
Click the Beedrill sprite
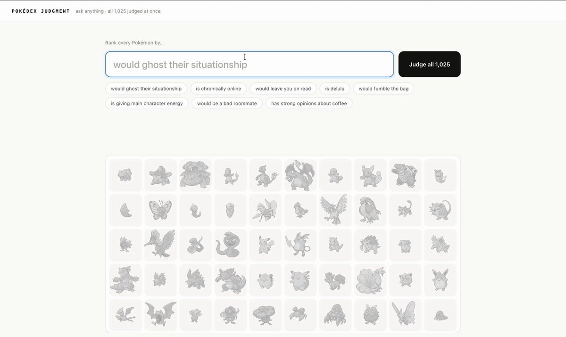pos(266,210)
